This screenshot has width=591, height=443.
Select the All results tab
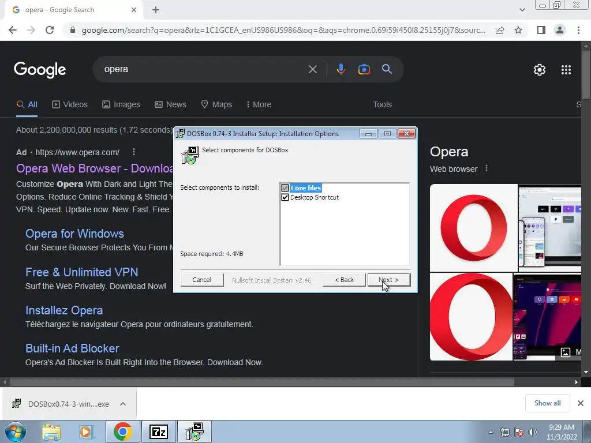coord(27,105)
